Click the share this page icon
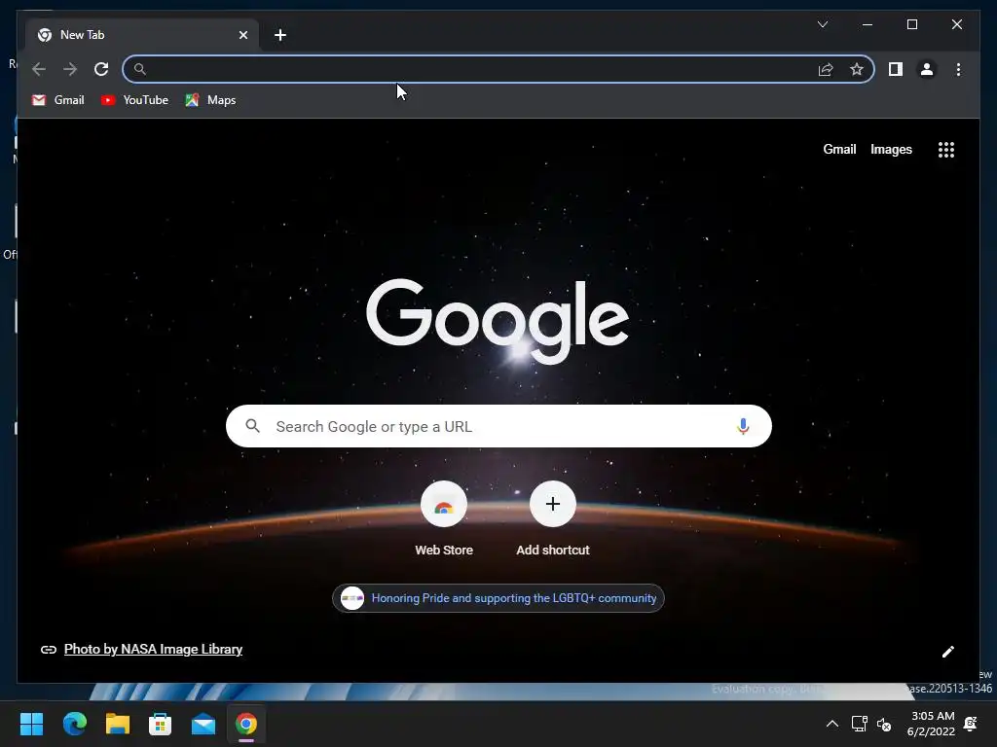The height and width of the screenshot is (747, 997). [x=826, y=69]
